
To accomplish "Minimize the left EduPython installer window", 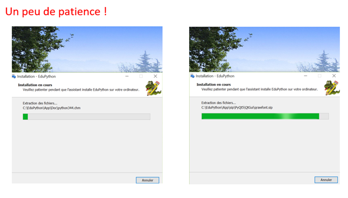I will click(127, 76).
